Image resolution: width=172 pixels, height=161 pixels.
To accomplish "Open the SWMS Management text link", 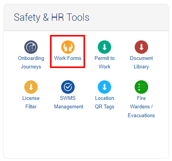I will pyautogui.click(x=68, y=102).
